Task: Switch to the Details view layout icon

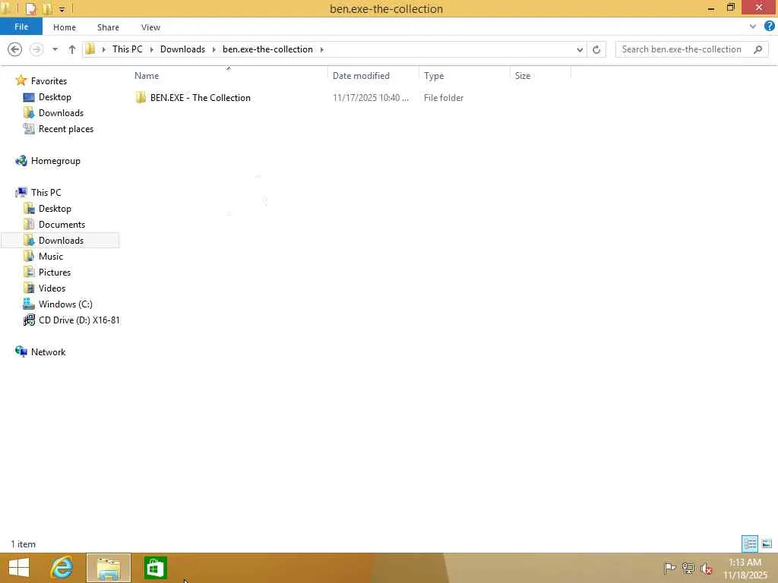Action: click(750, 544)
